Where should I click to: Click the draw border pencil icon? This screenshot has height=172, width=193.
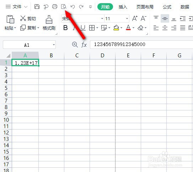[104, 28]
